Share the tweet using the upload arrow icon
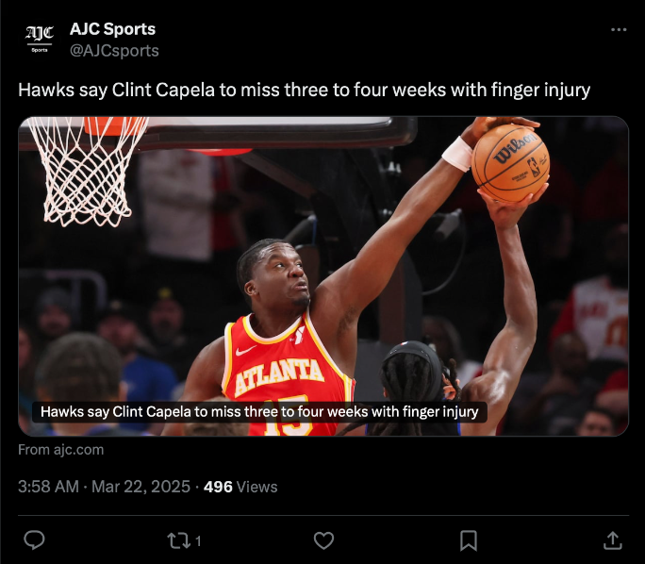Screen dimensions: 645x564 click(x=613, y=540)
